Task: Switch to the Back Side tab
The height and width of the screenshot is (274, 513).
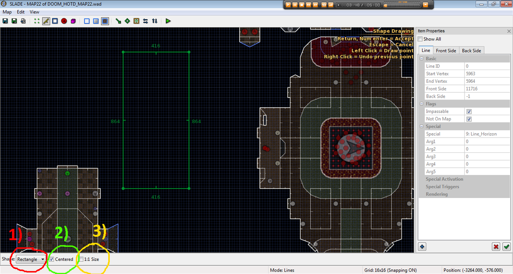Action: [x=472, y=51]
